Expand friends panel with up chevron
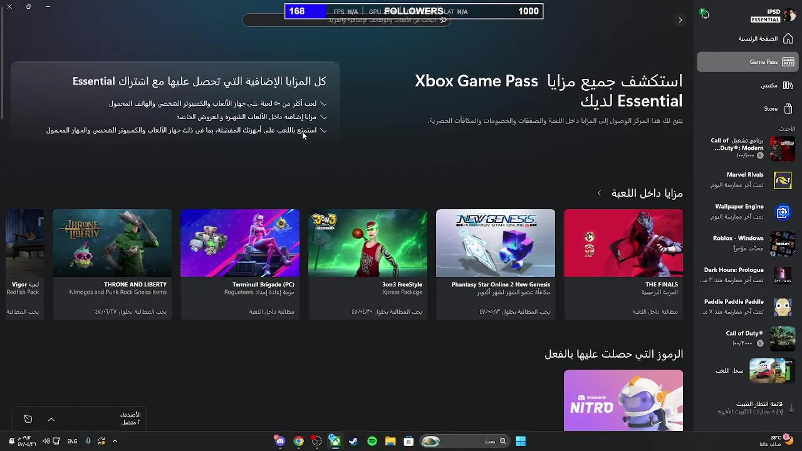Viewport: 802px width, 451px height. tap(51, 420)
